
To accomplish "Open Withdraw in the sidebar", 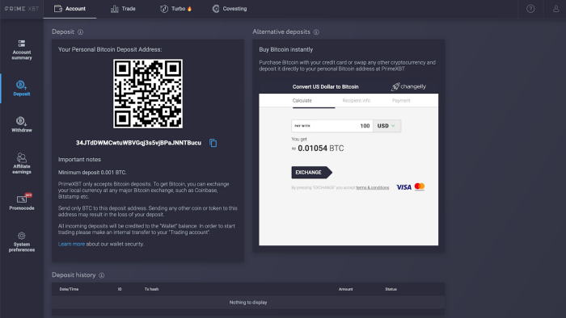I will click(22, 124).
